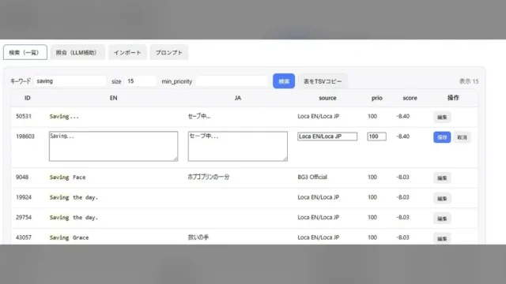Image resolution: width=506 pixels, height=284 pixels.
Task: Click the 操作 column header
Action: click(x=453, y=98)
